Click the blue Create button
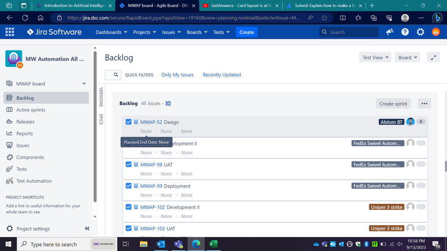Screen dimensions: 447x251 pyautogui.click(x=247, y=32)
